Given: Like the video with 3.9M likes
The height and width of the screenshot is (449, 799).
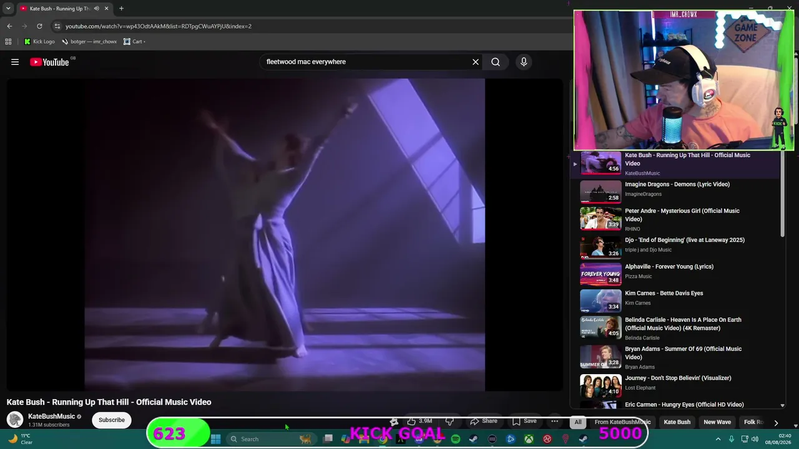Looking at the screenshot, I should pos(419,422).
